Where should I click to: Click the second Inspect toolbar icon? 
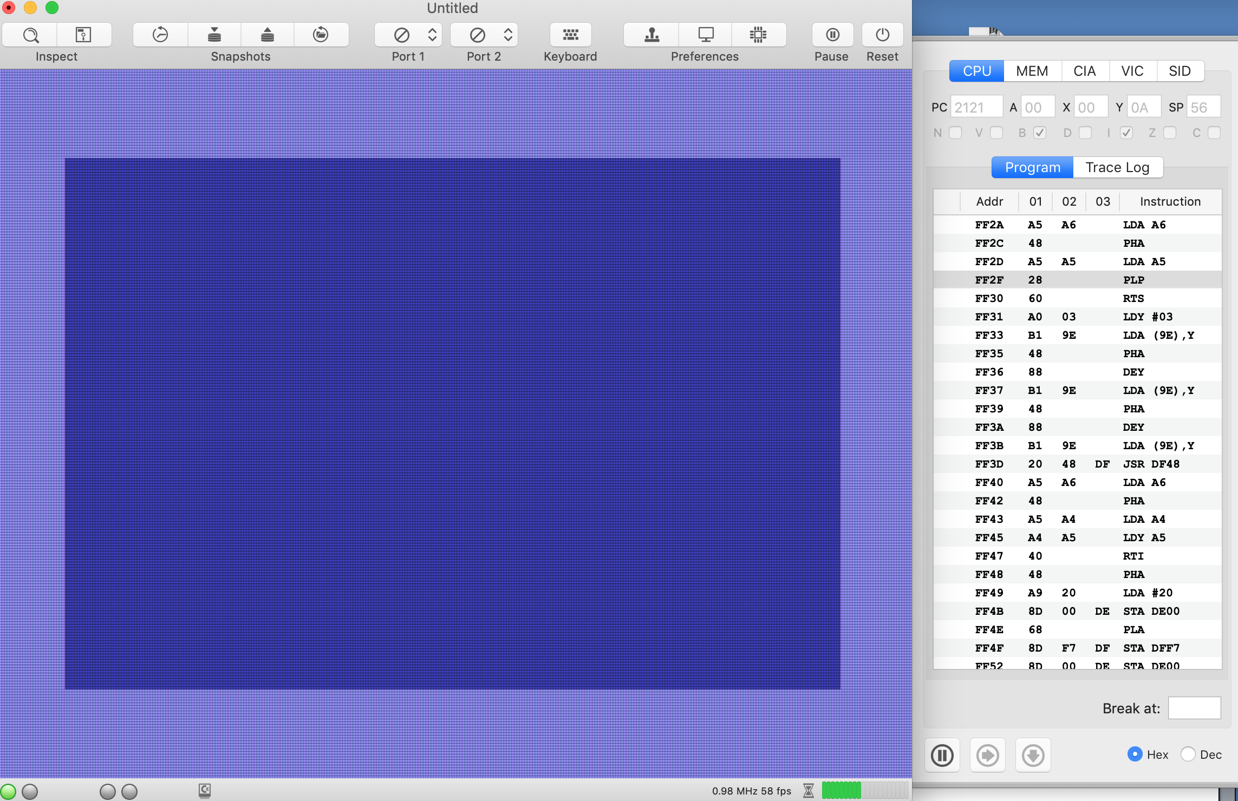(83, 35)
